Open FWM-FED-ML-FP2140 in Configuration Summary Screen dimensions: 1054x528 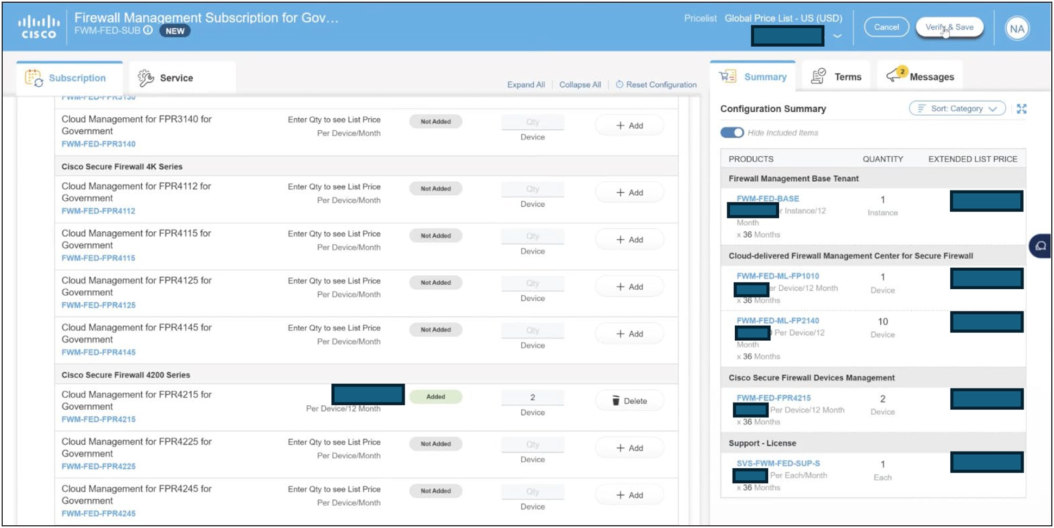click(778, 321)
